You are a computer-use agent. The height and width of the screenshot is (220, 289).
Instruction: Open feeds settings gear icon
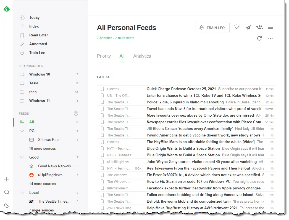coord(76,113)
